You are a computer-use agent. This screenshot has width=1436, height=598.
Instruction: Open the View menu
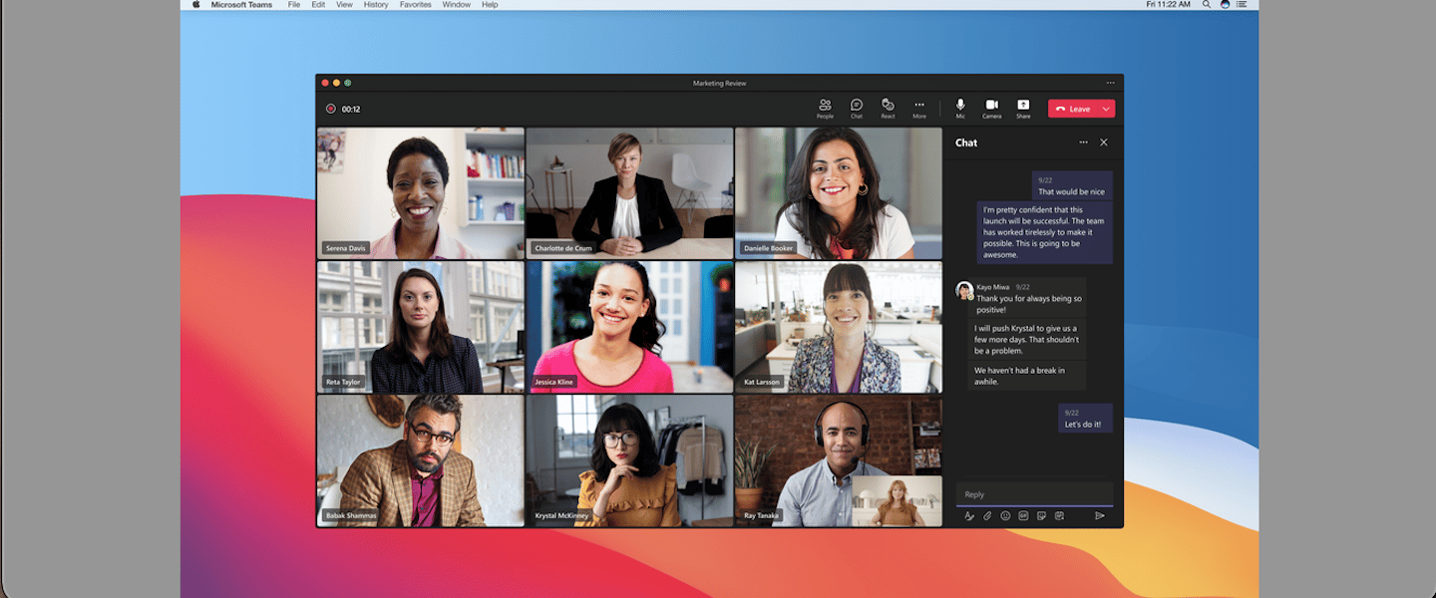click(x=344, y=5)
